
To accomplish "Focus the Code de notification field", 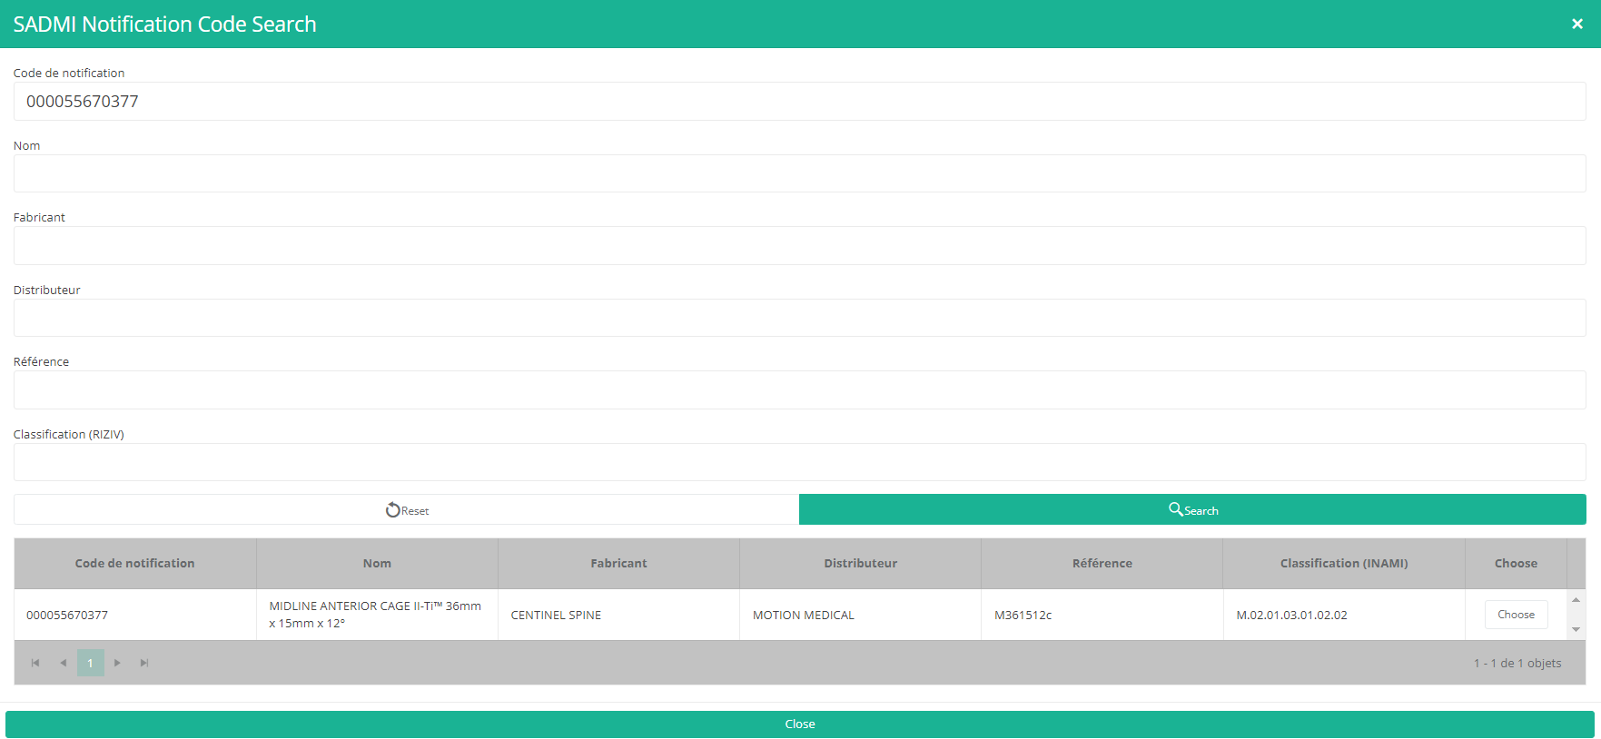I will pyautogui.click(x=799, y=102).
